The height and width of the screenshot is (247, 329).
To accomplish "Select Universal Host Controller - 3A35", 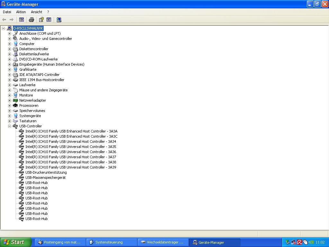I will pyautogui.click(x=71, y=147).
